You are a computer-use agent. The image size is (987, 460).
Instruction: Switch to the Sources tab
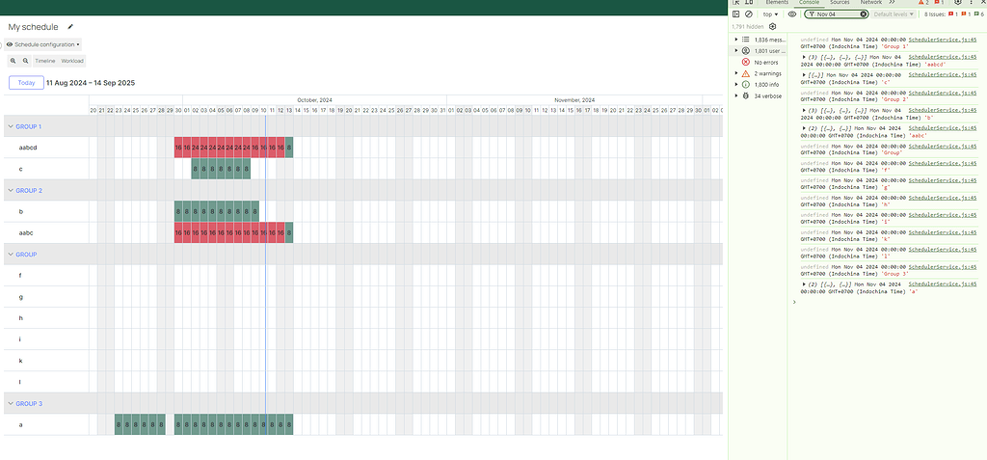[x=840, y=3]
